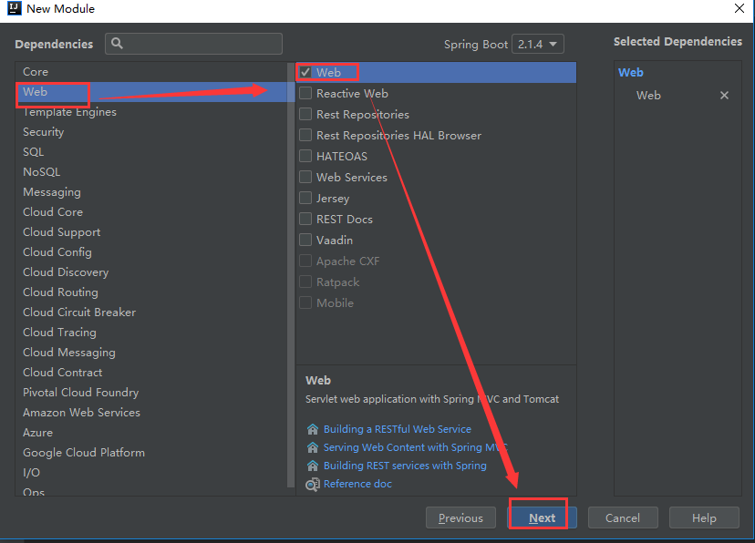Select the Web category in the list

[151, 91]
